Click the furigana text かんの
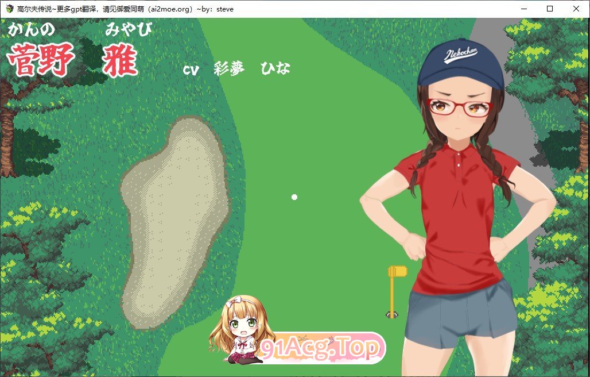 pyautogui.click(x=31, y=29)
